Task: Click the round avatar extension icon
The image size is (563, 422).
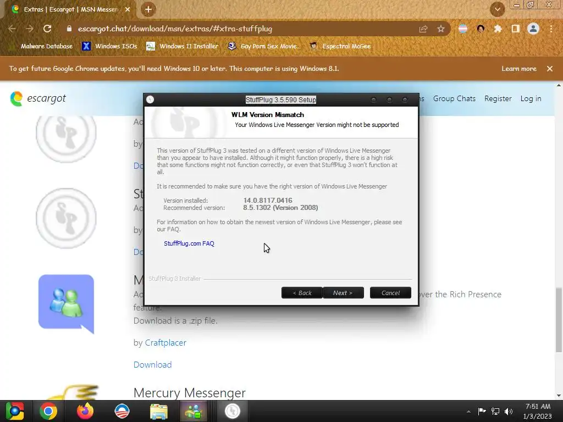Action: 481,29
